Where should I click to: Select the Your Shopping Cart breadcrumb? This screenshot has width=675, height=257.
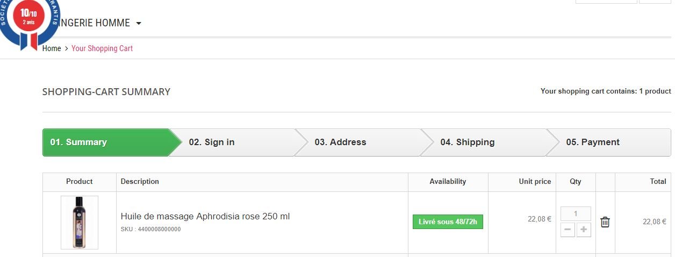pos(102,48)
